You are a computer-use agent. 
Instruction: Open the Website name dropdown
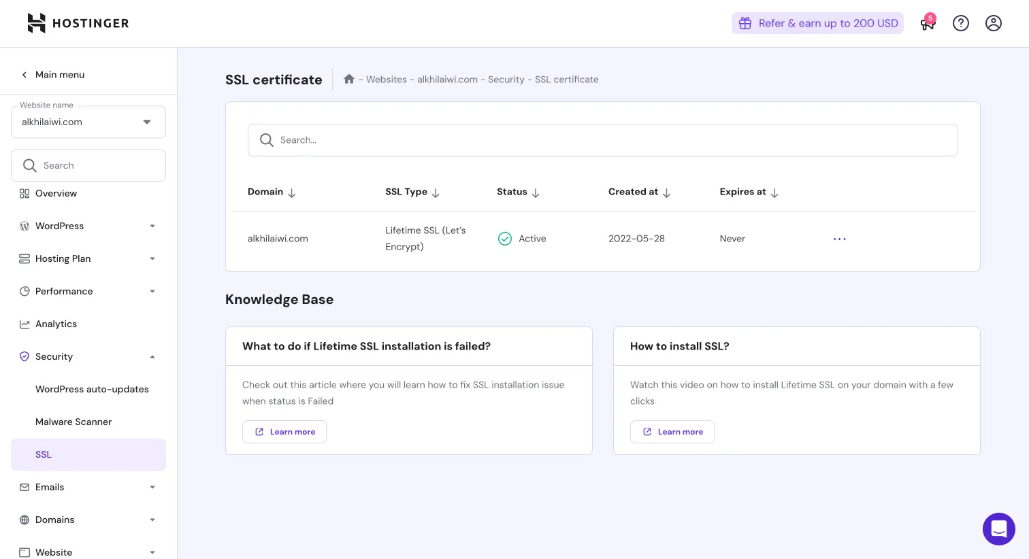(88, 122)
